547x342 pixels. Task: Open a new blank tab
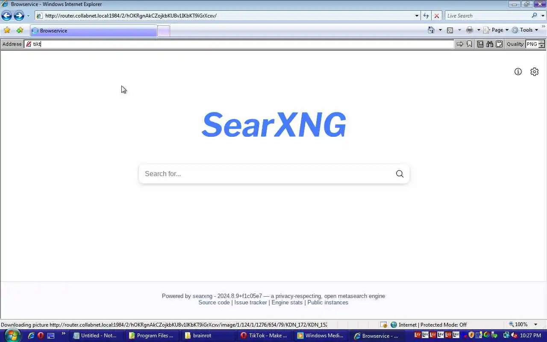164,31
